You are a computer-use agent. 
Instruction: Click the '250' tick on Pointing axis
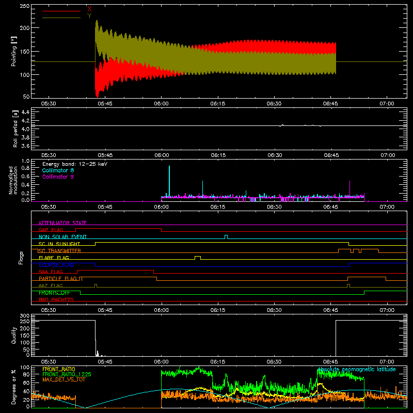tap(25, 6)
